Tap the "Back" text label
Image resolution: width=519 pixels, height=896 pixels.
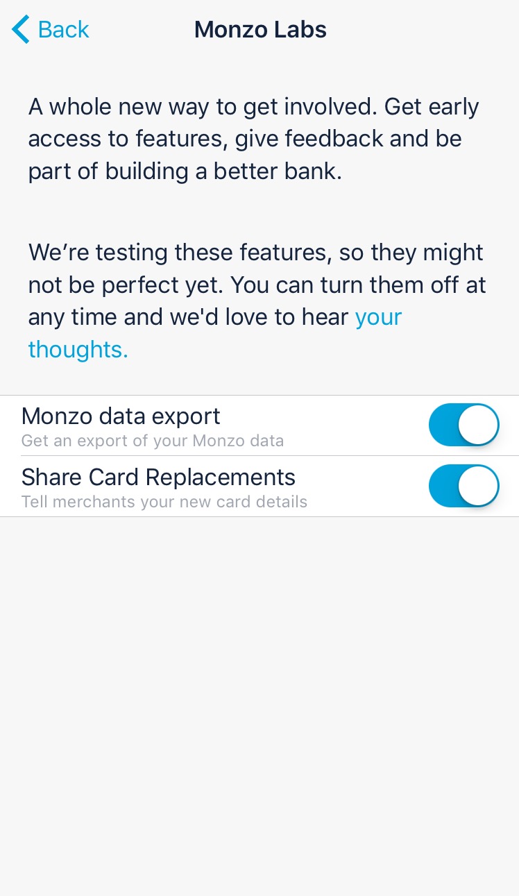pyautogui.click(x=64, y=30)
